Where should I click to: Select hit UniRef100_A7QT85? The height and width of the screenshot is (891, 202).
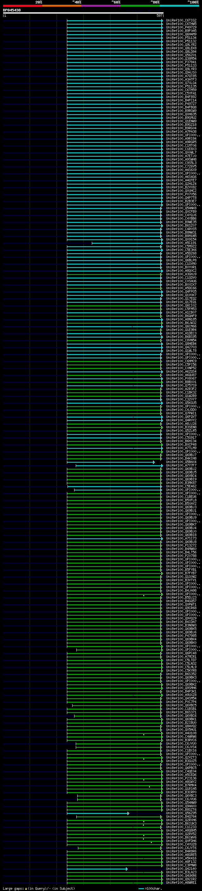tap(181, 76)
